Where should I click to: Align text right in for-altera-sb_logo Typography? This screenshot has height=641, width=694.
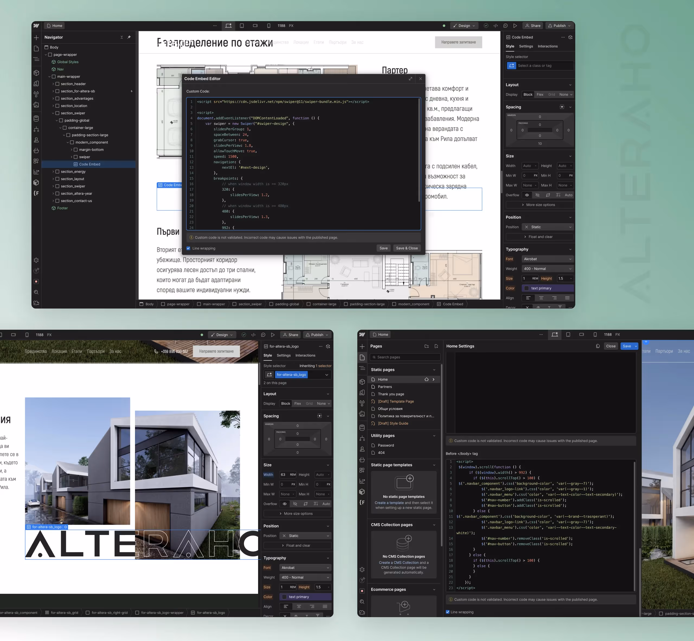[312, 607]
